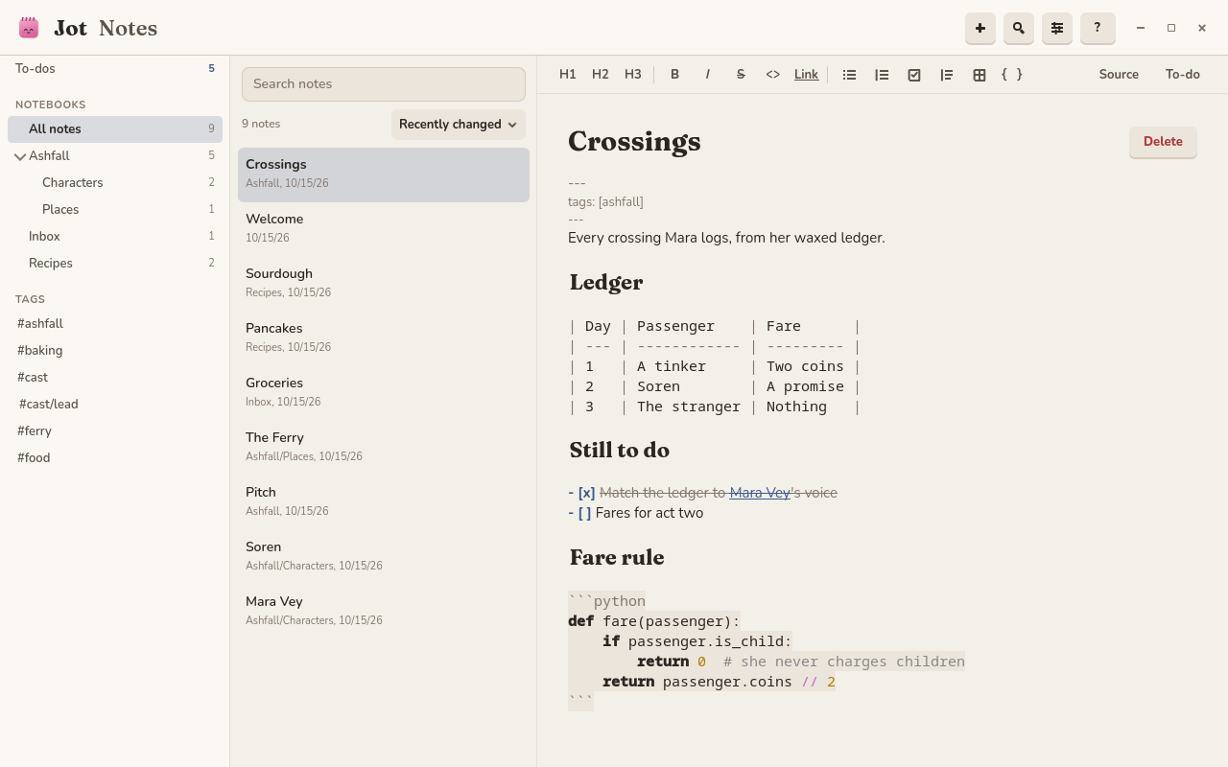Open the To-dos section in sidebar
This screenshot has height=767, width=1228.
tap(115, 68)
